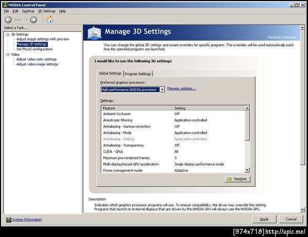
Task: Switch to Global Settings tab
Action: click(110, 74)
